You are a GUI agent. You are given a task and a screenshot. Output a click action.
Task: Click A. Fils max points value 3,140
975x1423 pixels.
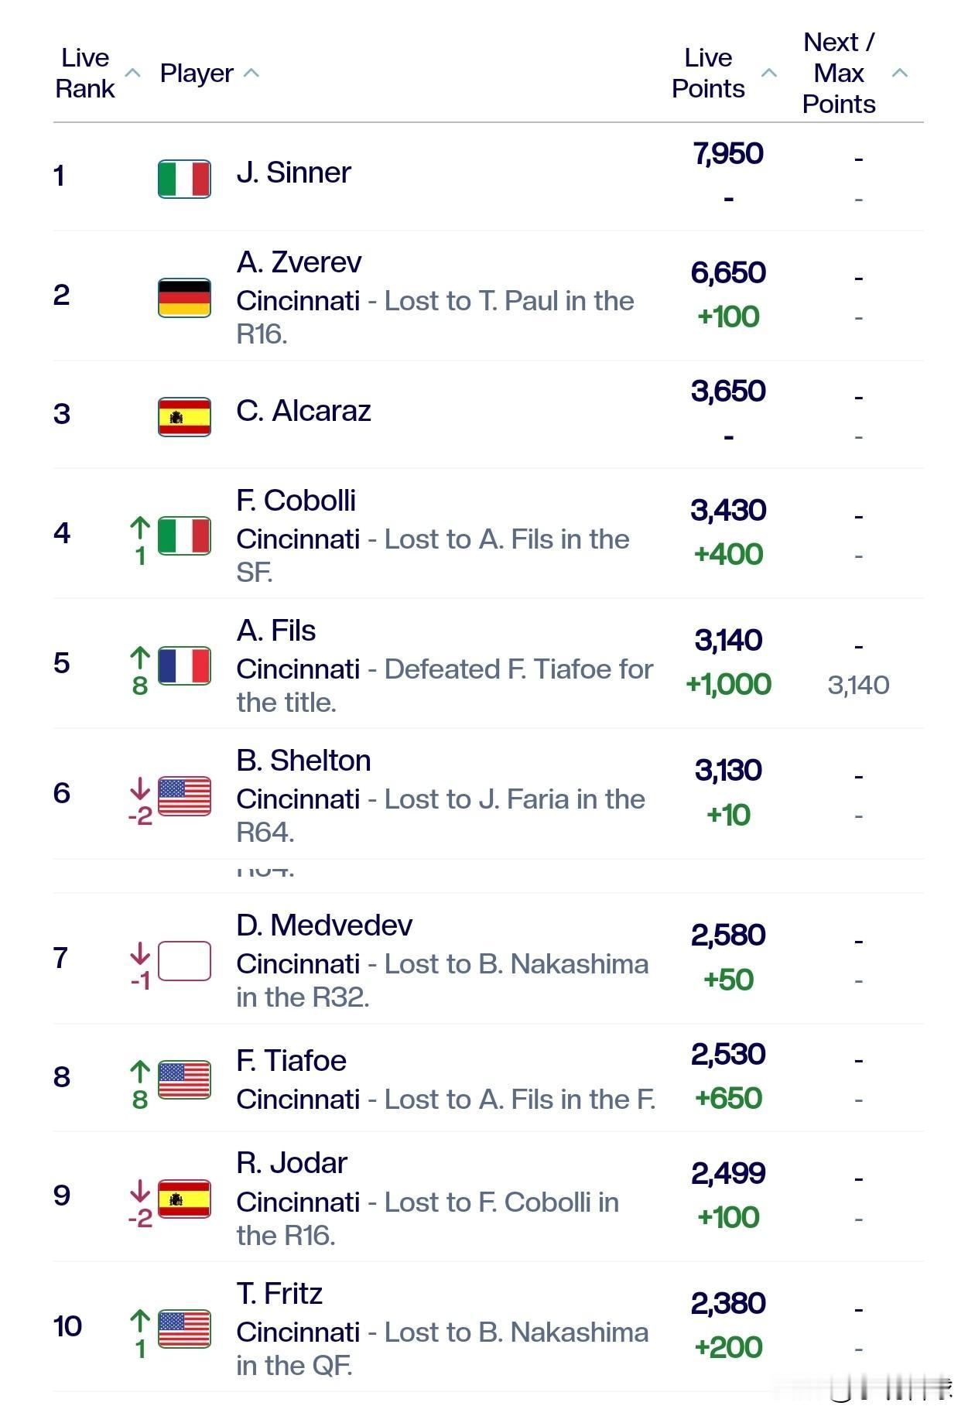(858, 685)
